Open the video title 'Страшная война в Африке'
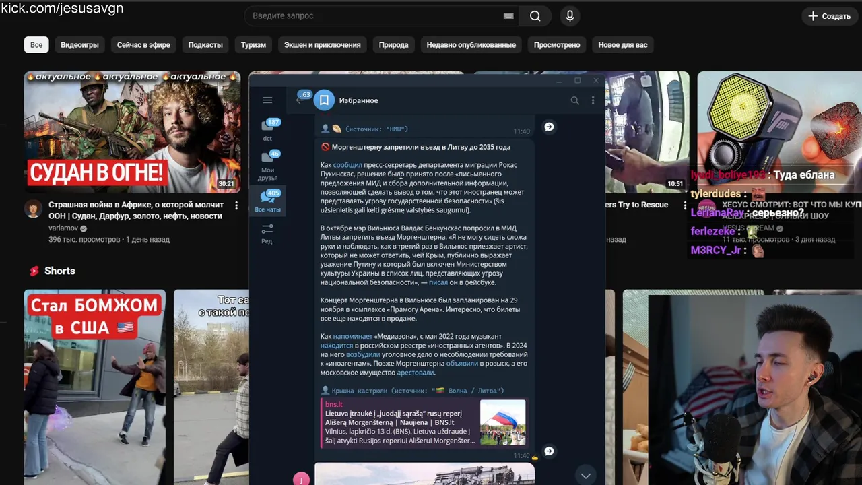This screenshot has width=862, height=485. (x=136, y=210)
